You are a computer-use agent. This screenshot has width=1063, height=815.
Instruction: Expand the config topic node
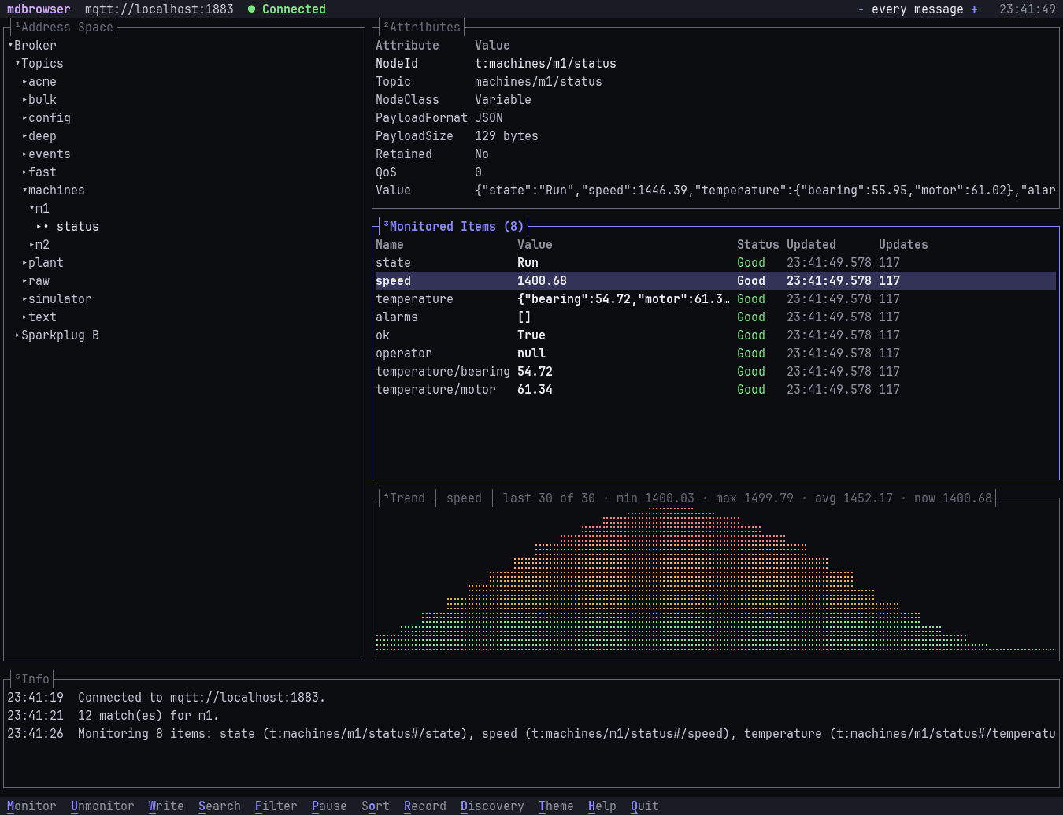point(24,118)
